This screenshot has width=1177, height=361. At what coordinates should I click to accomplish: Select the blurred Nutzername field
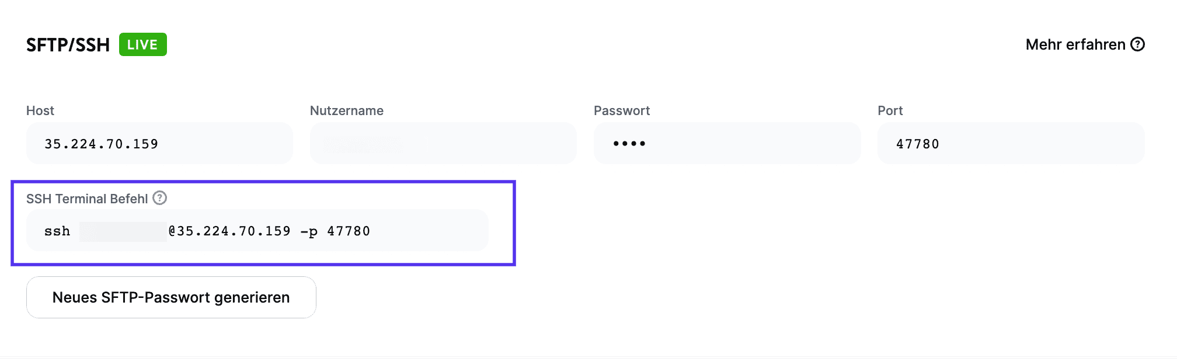(x=443, y=144)
